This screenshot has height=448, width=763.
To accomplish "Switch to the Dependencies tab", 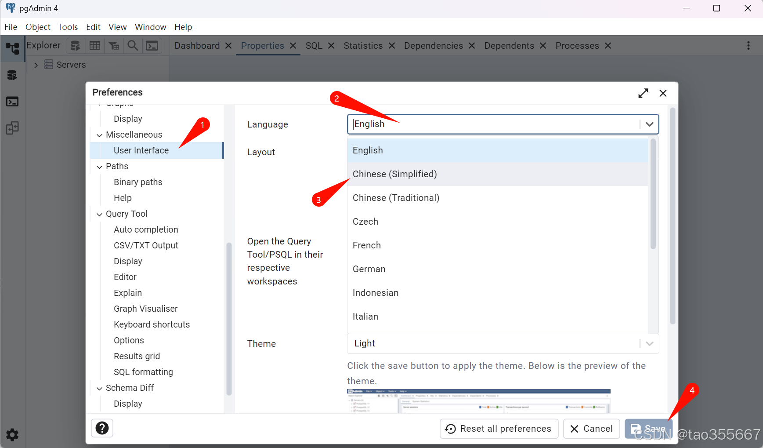I will (x=434, y=46).
